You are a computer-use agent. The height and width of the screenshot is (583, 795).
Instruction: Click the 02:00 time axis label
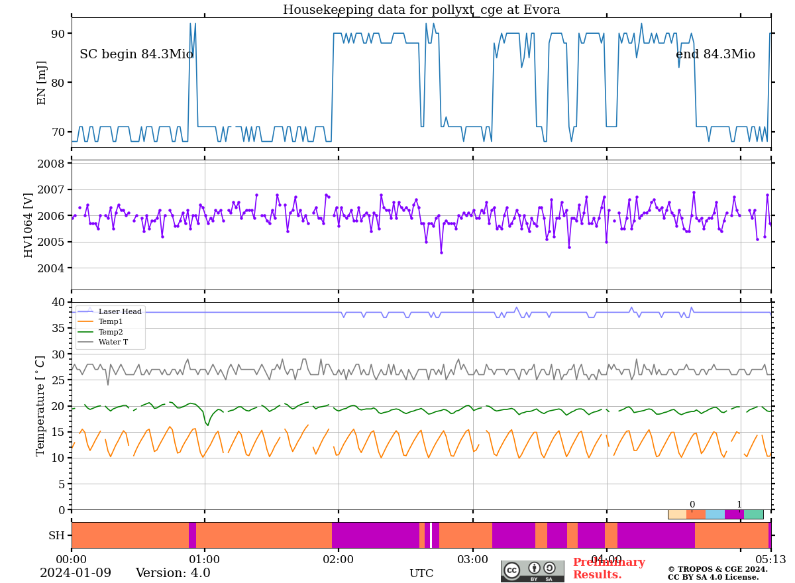tap(339, 560)
